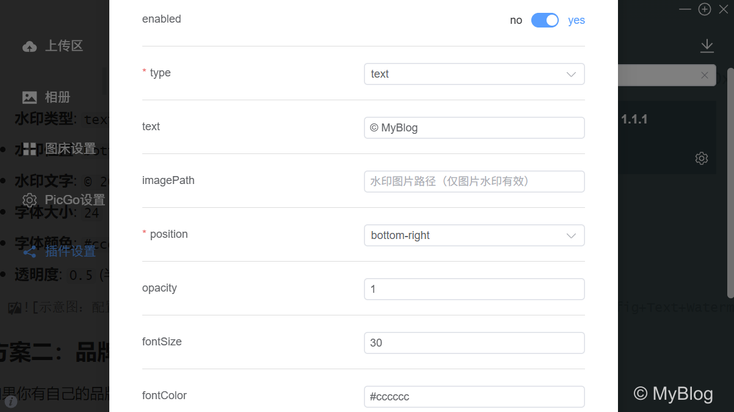Image resolution: width=734 pixels, height=412 pixels.
Task: Open the plugin's gear configuration icon
Action: pyautogui.click(x=701, y=158)
